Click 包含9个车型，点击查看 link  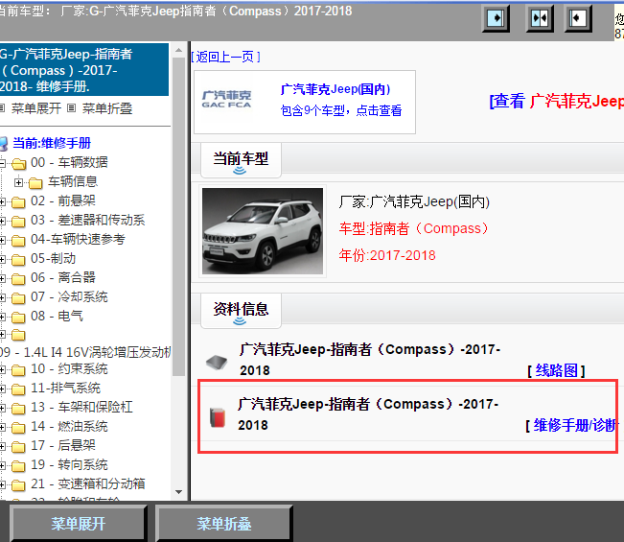pos(341,110)
